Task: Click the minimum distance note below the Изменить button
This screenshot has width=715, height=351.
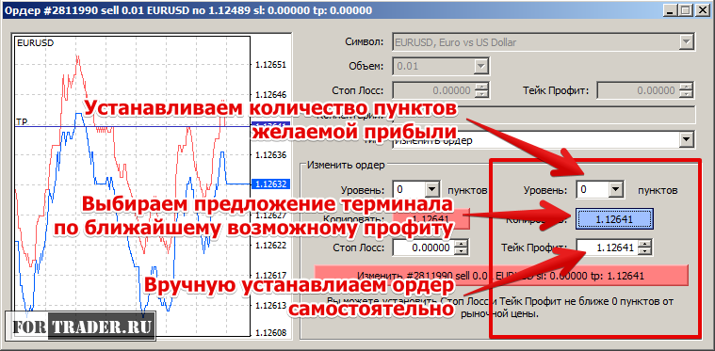Action: pyautogui.click(x=500, y=308)
